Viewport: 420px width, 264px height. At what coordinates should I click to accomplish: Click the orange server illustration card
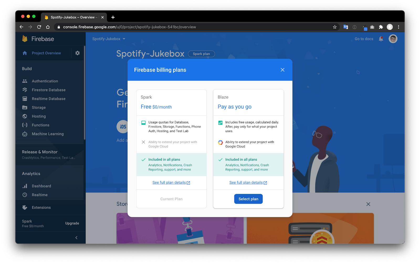310,228
